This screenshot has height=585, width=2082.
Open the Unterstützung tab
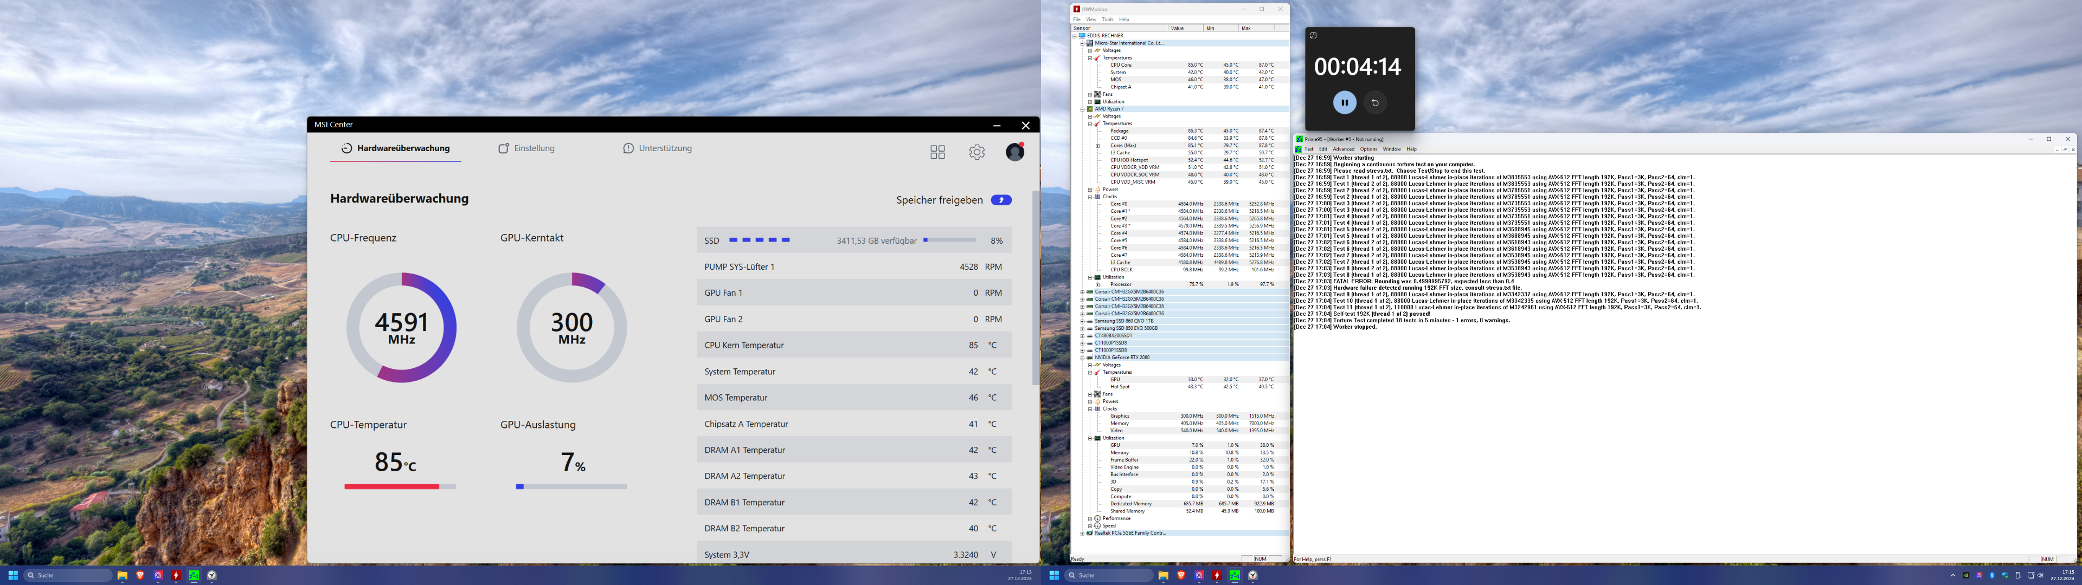click(657, 148)
